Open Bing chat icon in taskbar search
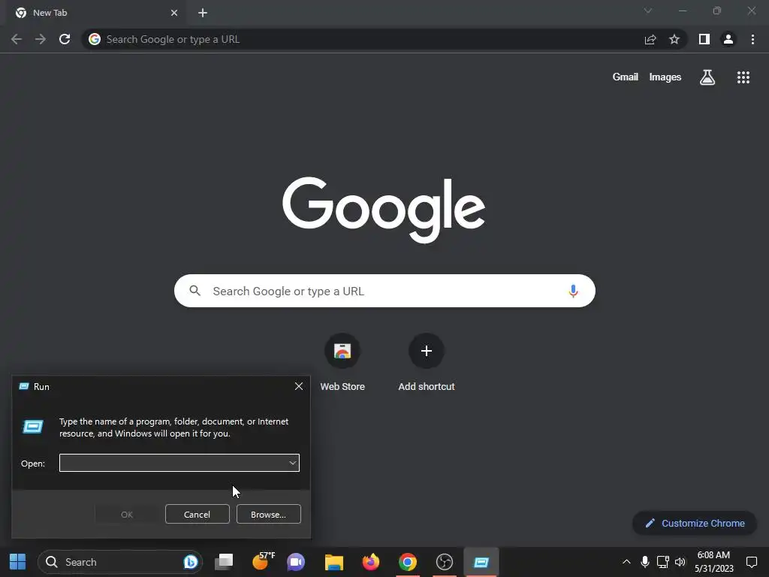Viewport: 769px width, 577px height. [x=190, y=562]
